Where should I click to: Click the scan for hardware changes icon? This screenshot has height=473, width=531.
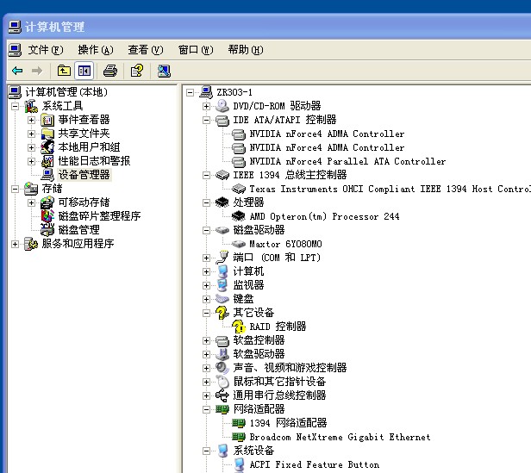pos(164,71)
